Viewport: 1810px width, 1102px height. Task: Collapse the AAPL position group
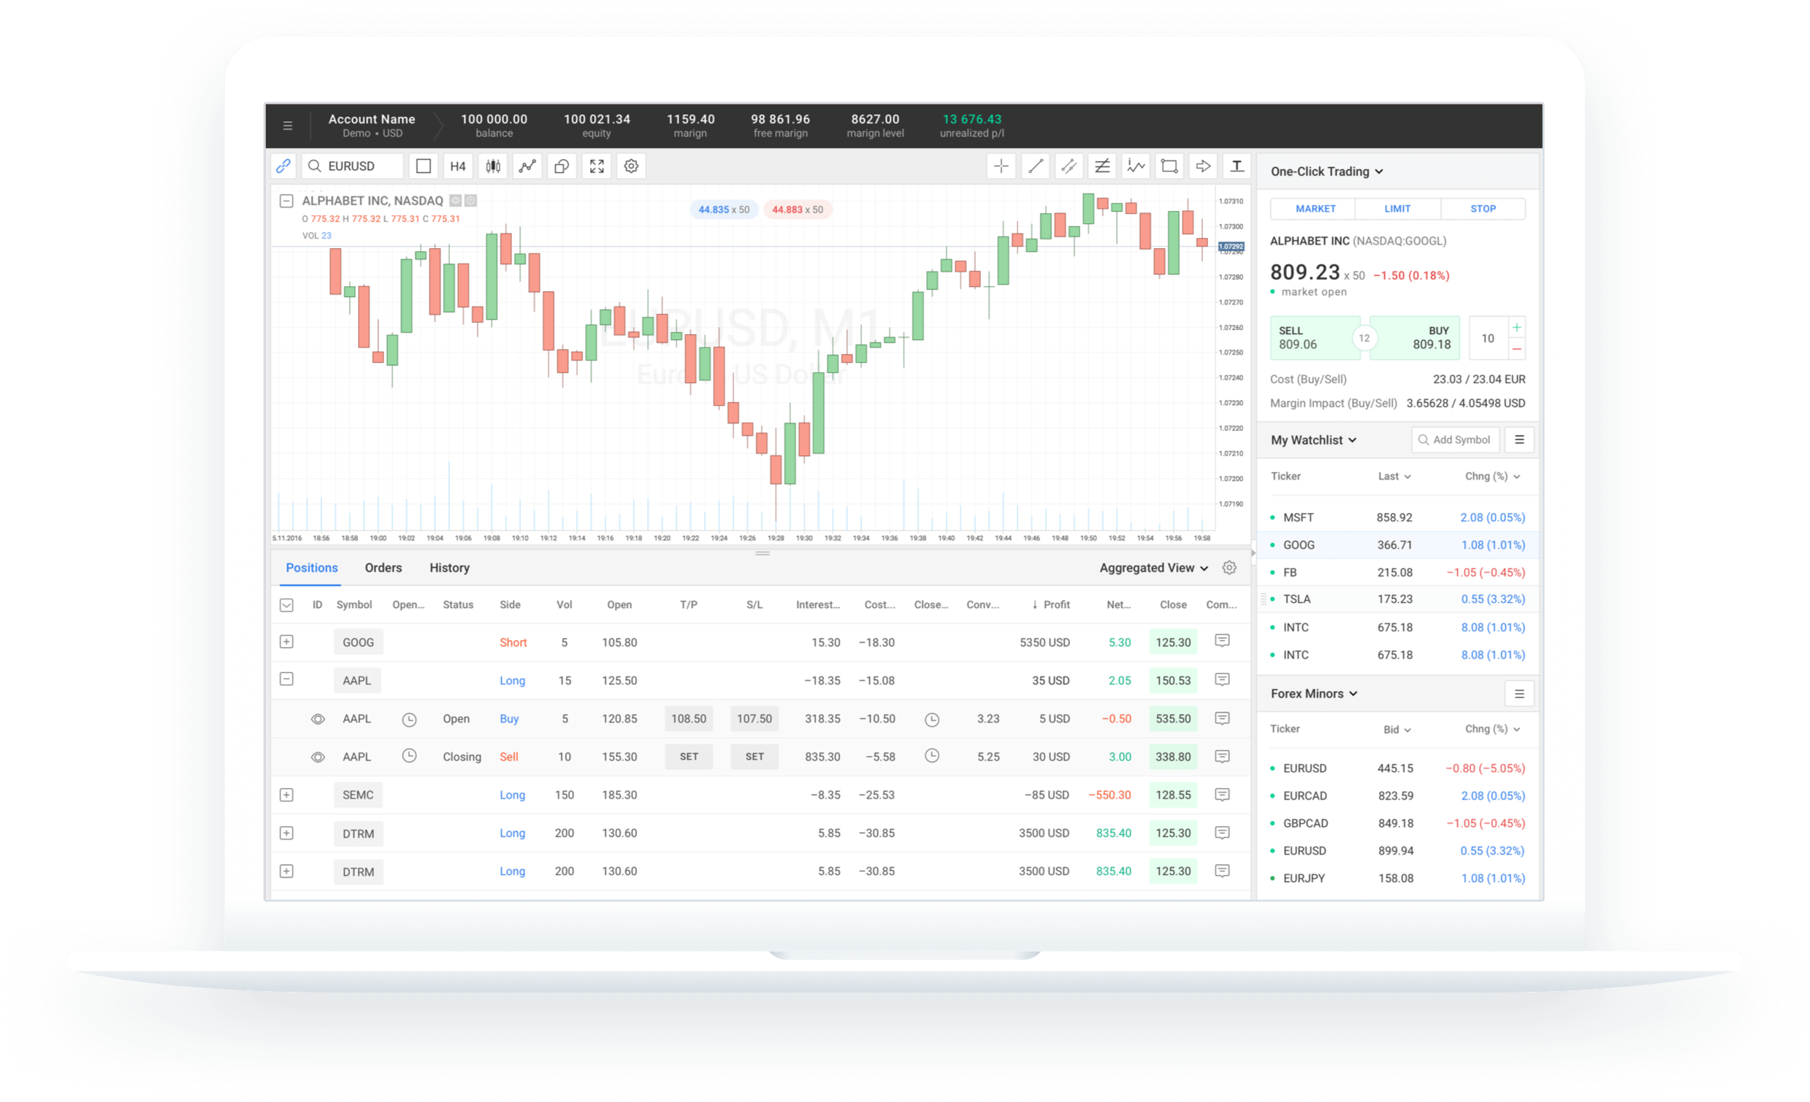tap(286, 680)
